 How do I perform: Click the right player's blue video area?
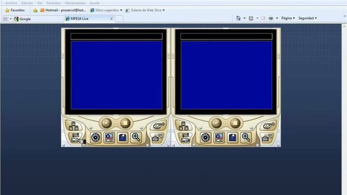[227, 75]
